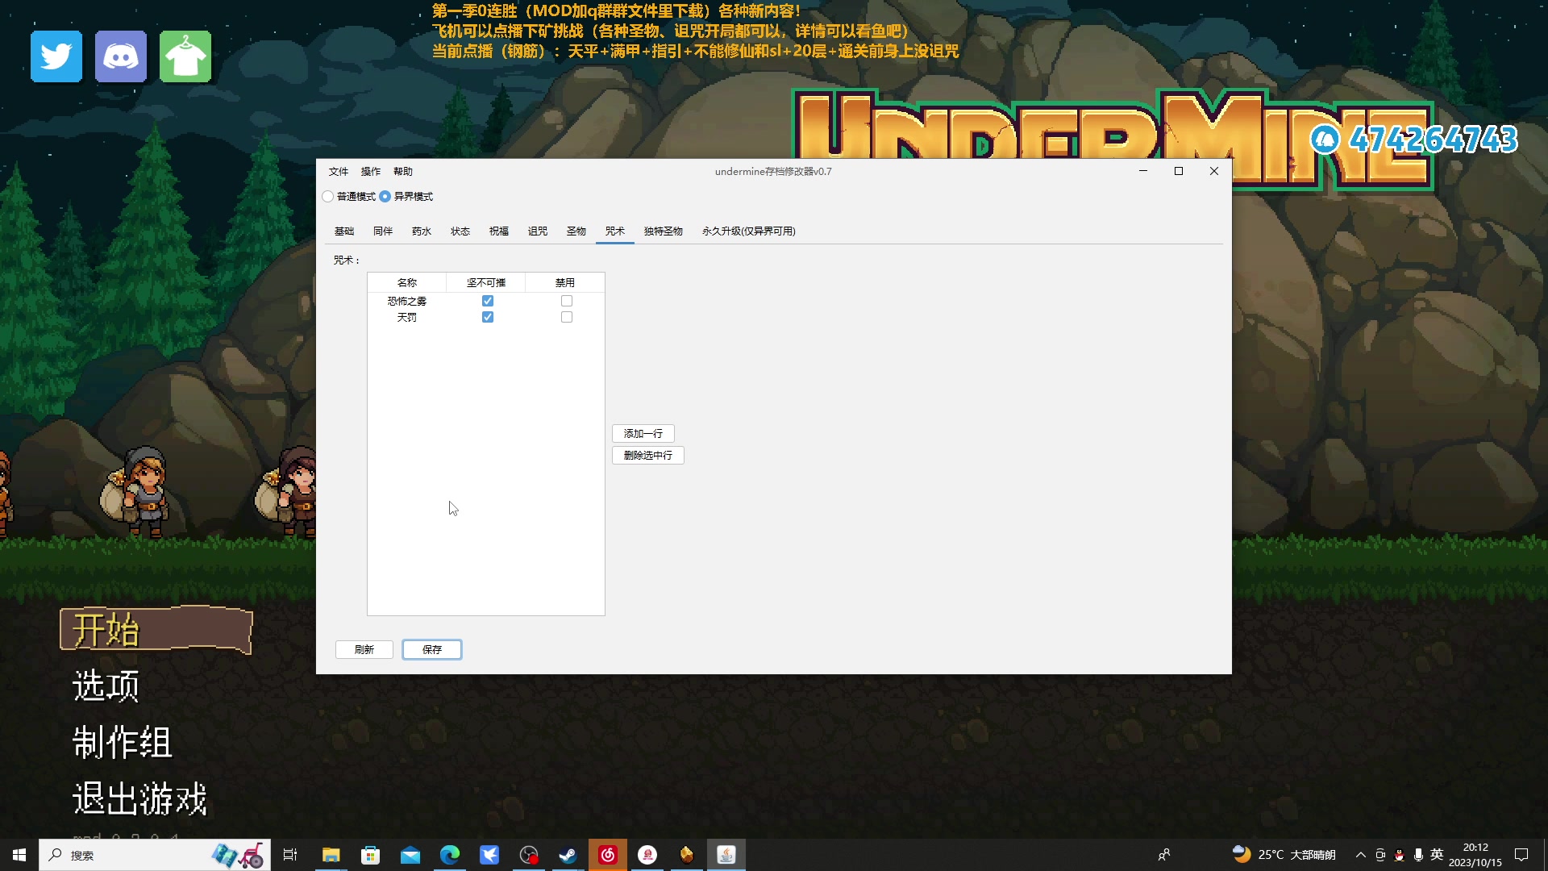Open the clock showing 20:12

click(x=1475, y=855)
